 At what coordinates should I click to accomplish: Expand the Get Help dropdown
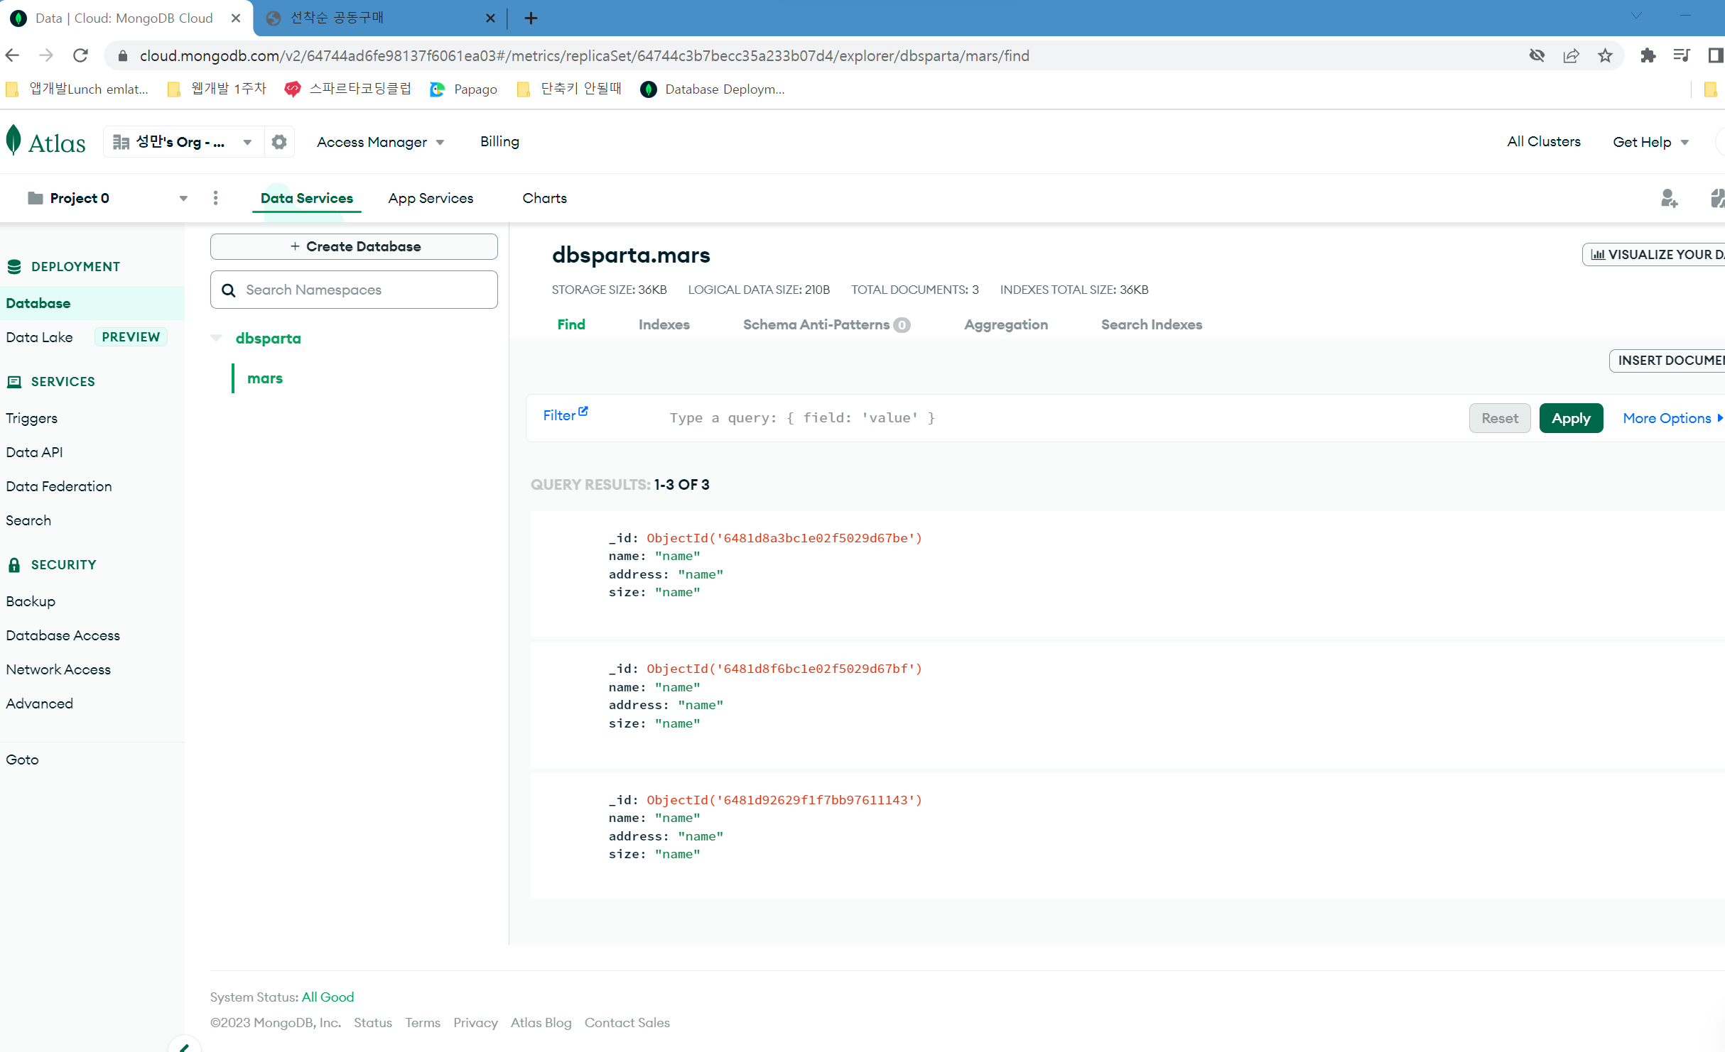1650,142
